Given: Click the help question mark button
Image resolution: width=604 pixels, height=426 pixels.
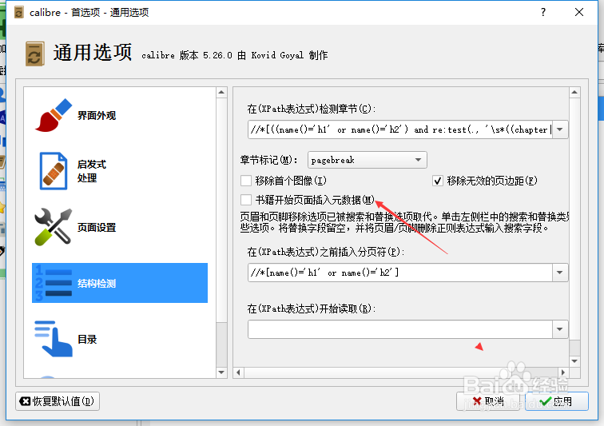Looking at the screenshot, I should pyautogui.click(x=543, y=12).
